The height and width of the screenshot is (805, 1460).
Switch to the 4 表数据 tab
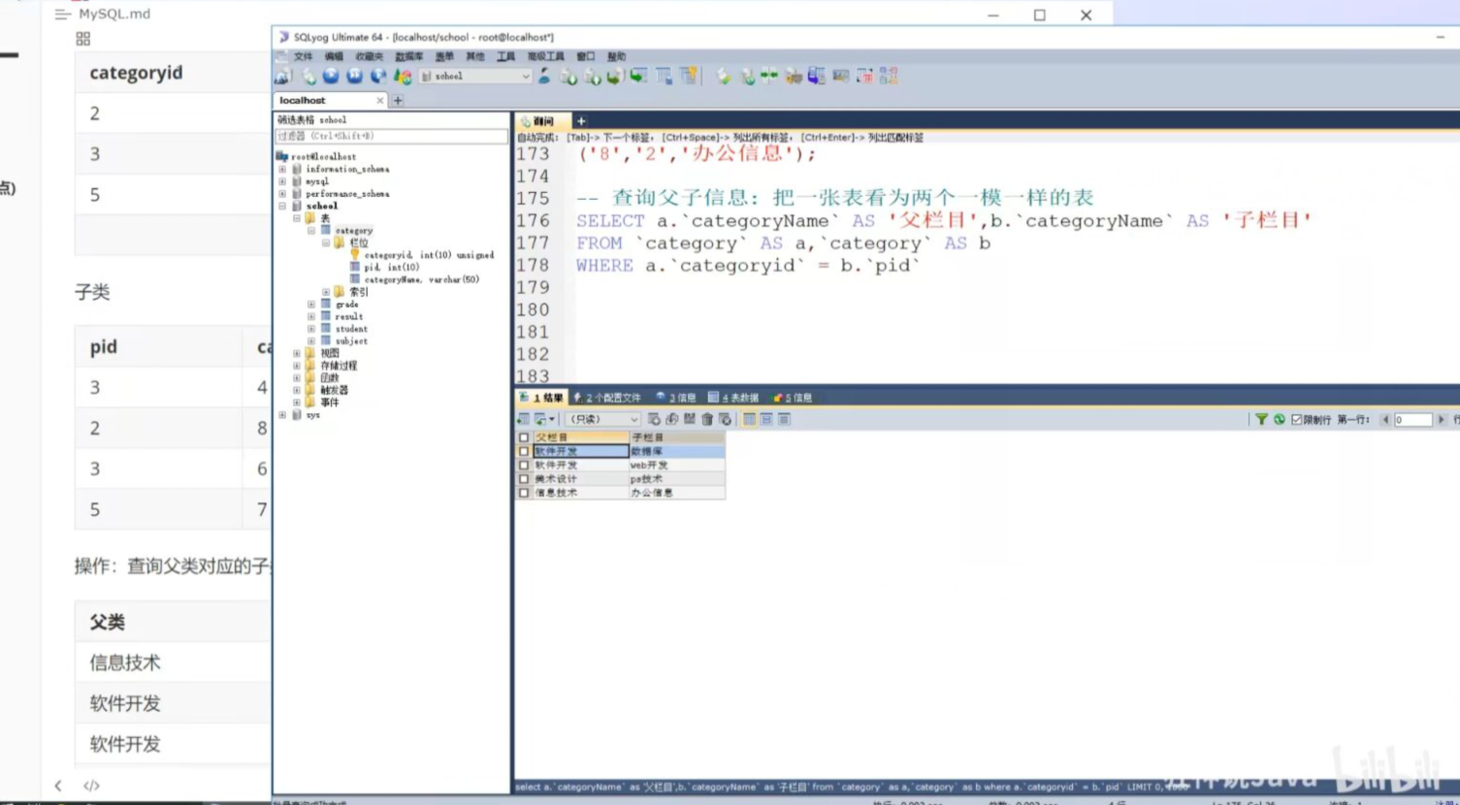click(733, 398)
